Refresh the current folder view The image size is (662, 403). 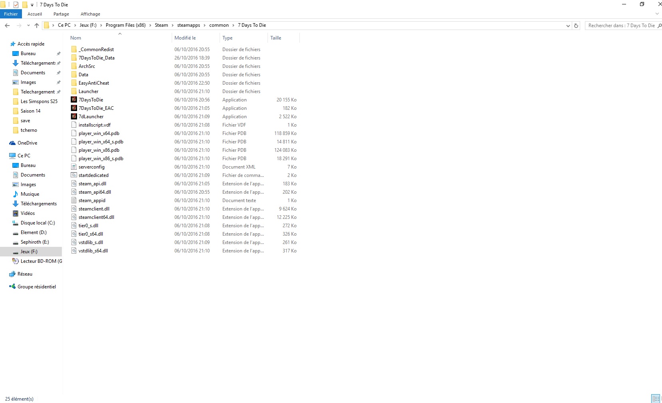pos(576,26)
